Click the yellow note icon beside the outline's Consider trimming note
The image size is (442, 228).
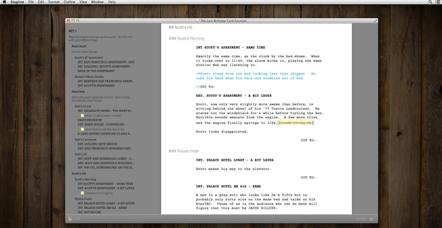coord(82,193)
